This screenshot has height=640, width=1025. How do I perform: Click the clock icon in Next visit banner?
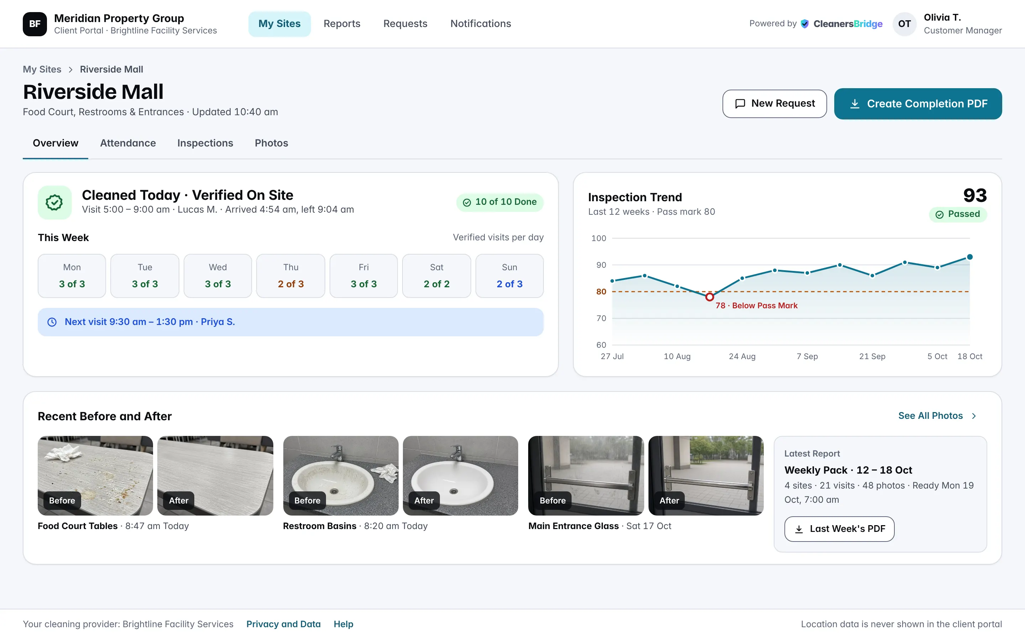click(52, 322)
